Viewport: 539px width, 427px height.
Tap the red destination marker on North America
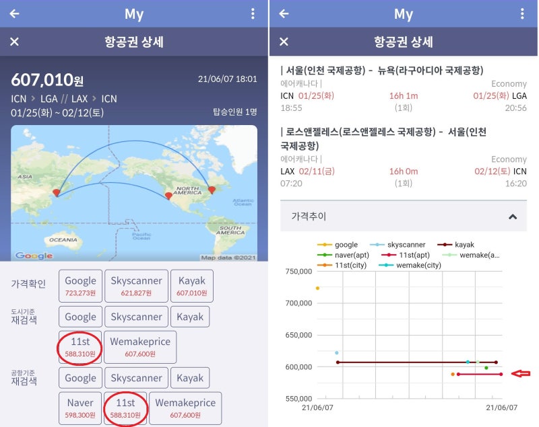(211, 190)
